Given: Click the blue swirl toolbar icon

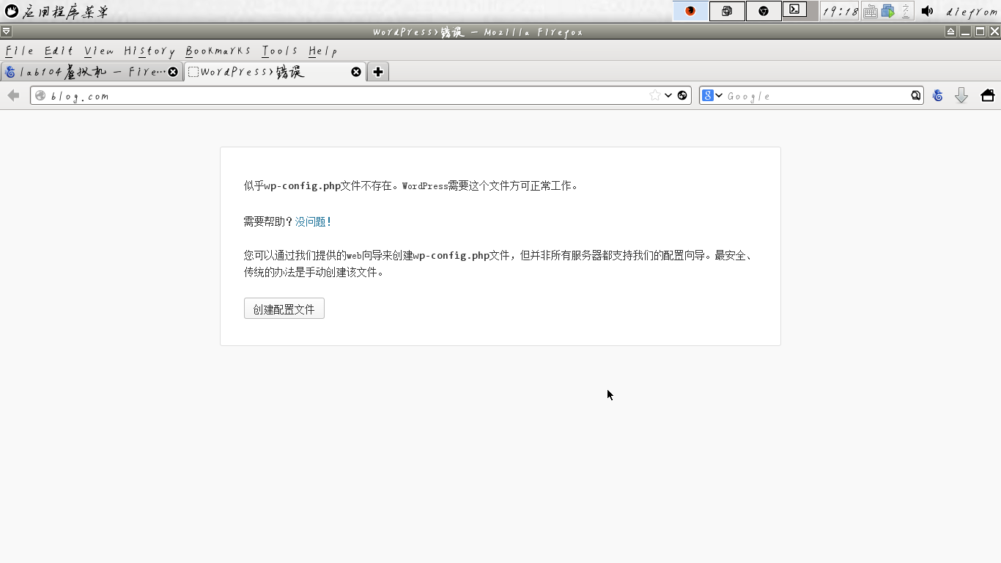Looking at the screenshot, I should click(x=937, y=95).
